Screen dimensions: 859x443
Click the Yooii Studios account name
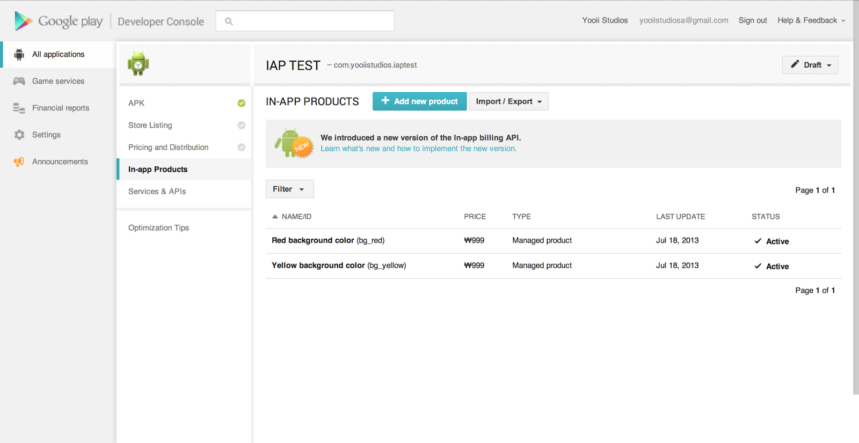click(605, 20)
